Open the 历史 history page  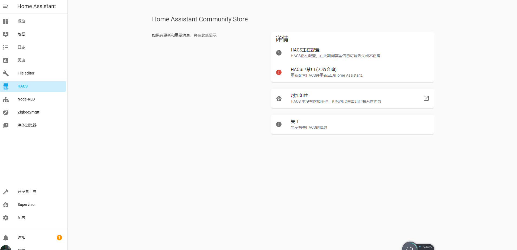(x=33, y=60)
